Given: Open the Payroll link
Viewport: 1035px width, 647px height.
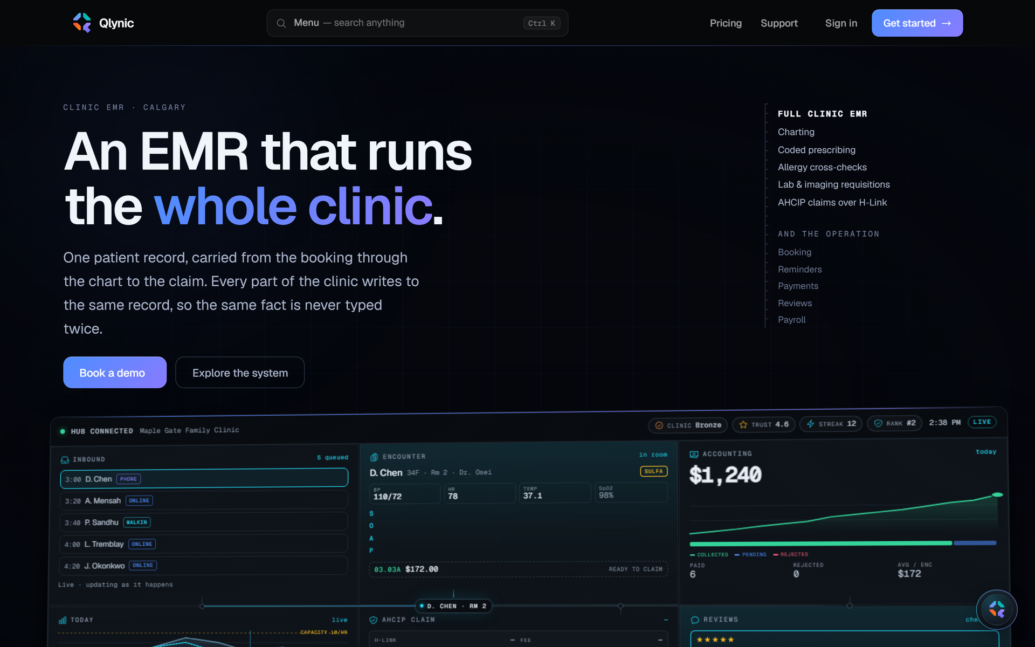Looking at the screenshot, I should 791,320.
